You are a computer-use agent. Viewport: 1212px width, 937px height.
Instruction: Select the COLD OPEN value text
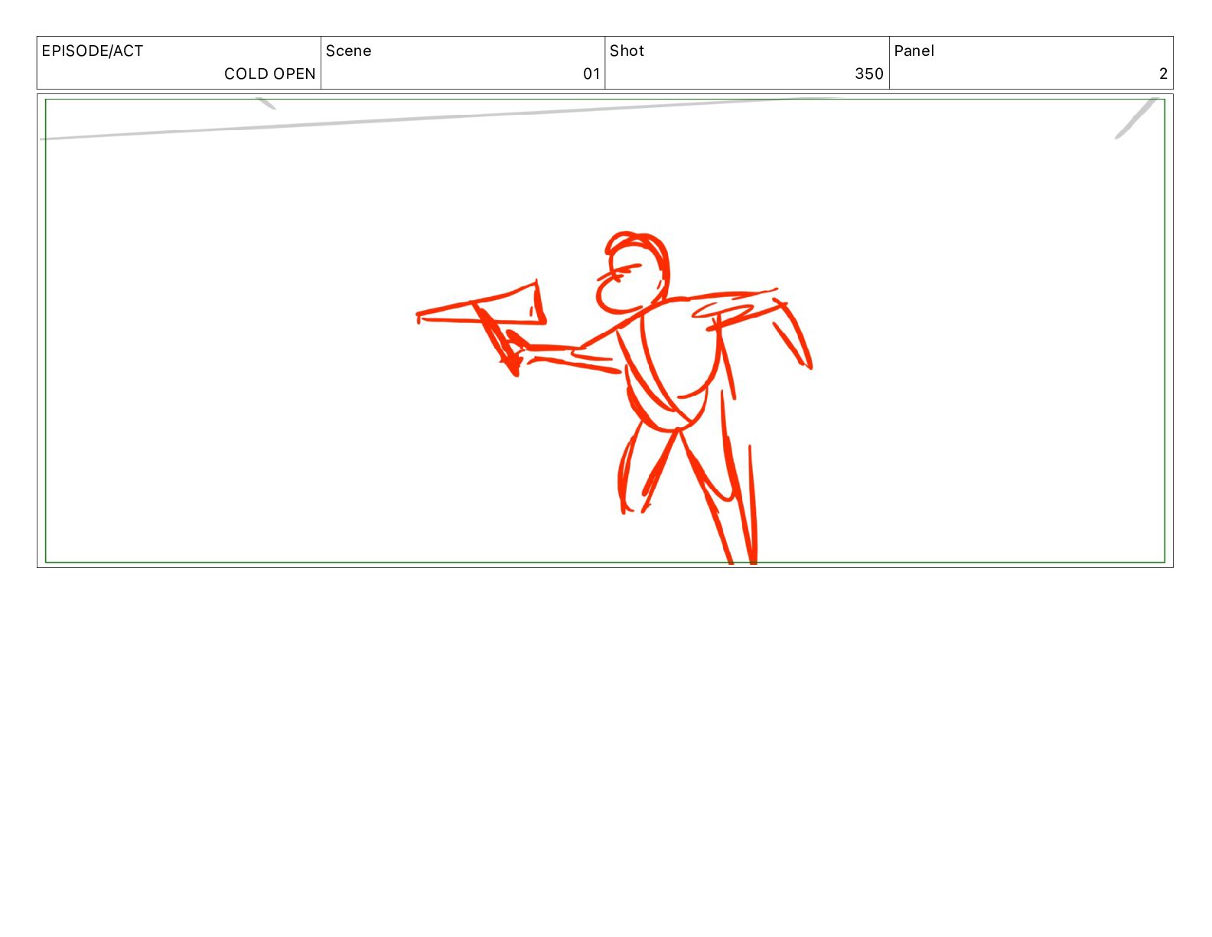(269, 74)
